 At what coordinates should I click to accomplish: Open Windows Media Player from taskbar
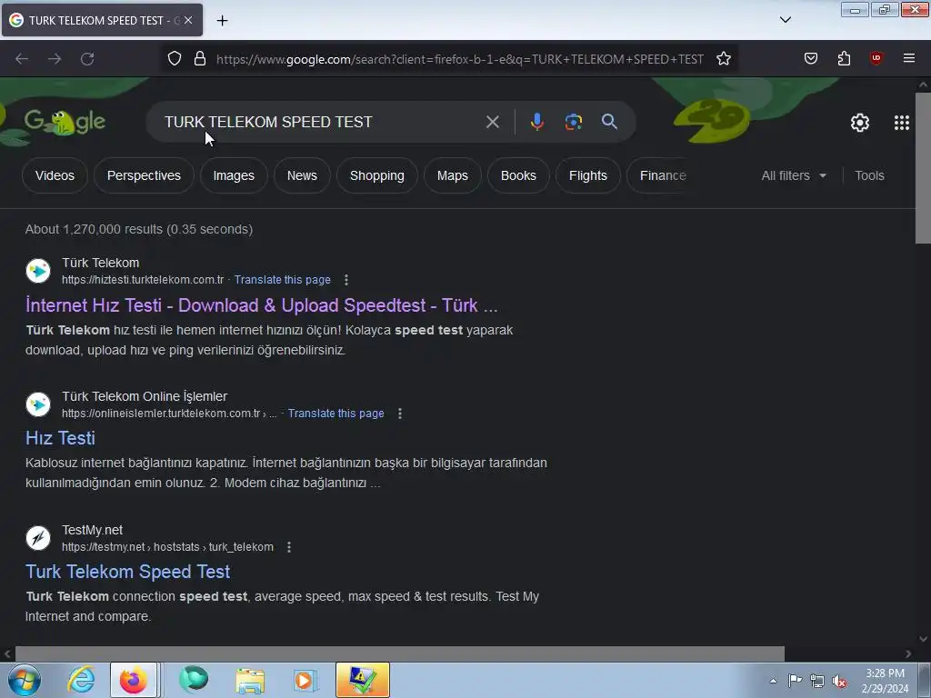[x=305, y=680]
